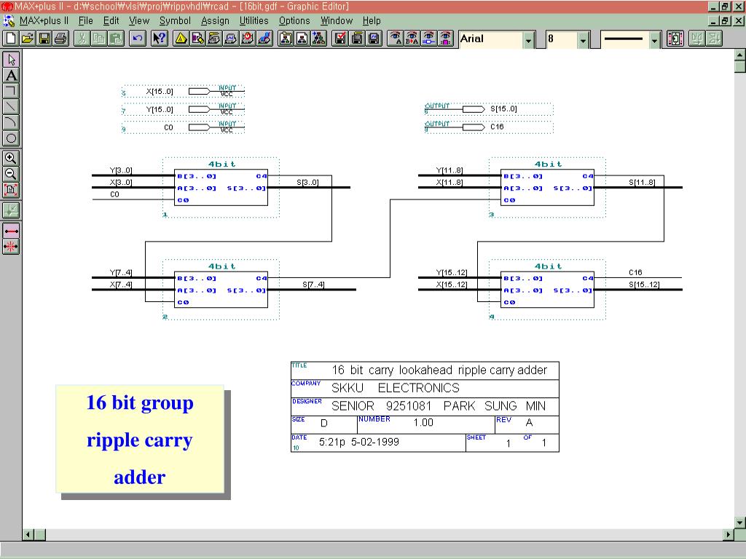Viewport: 746px width, 559px height.
Task: Select the diagonal line tool
Action: point(11,106)
